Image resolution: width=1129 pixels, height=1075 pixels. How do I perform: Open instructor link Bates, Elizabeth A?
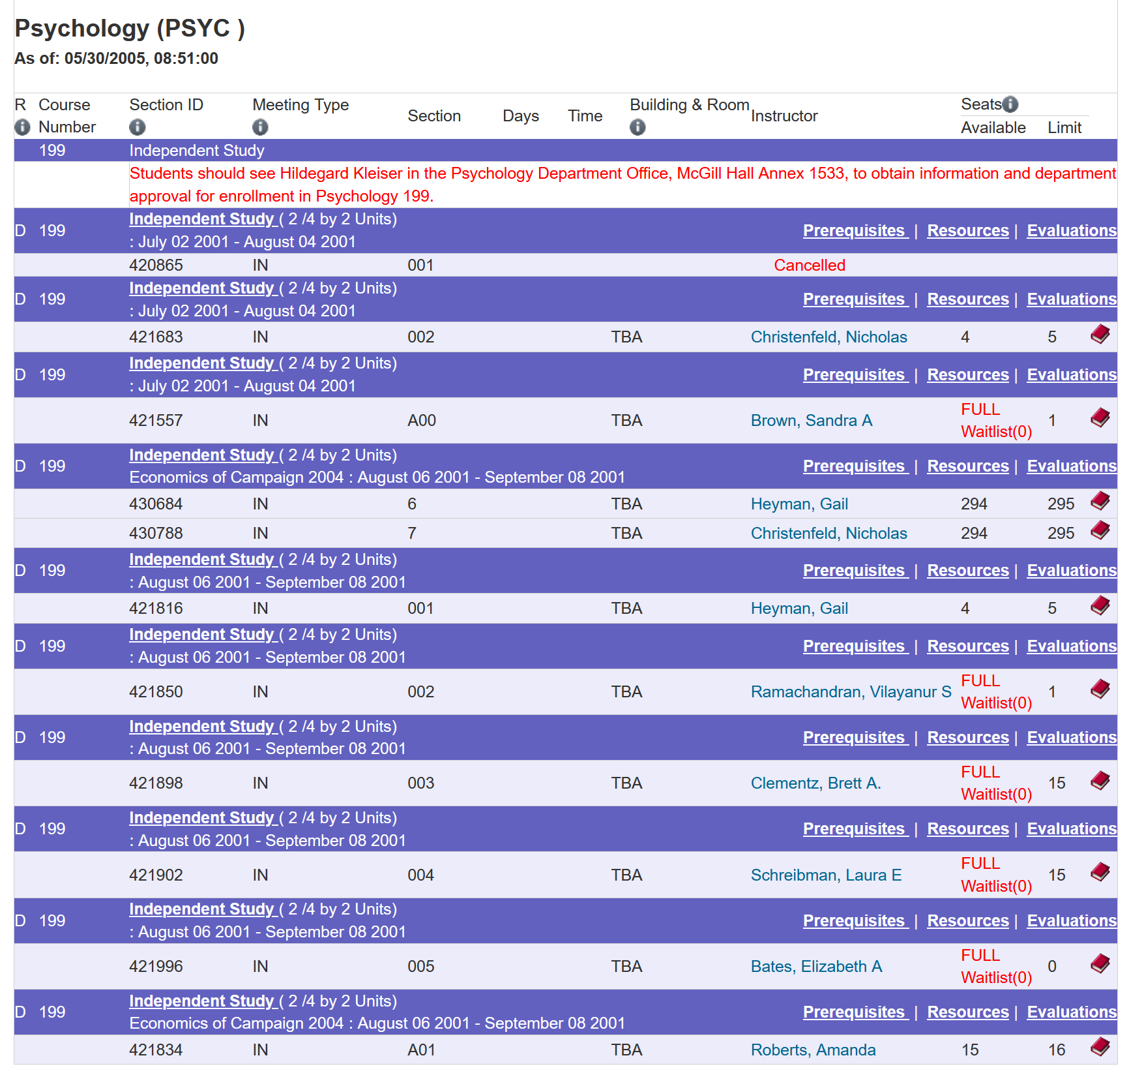[817, 967]
